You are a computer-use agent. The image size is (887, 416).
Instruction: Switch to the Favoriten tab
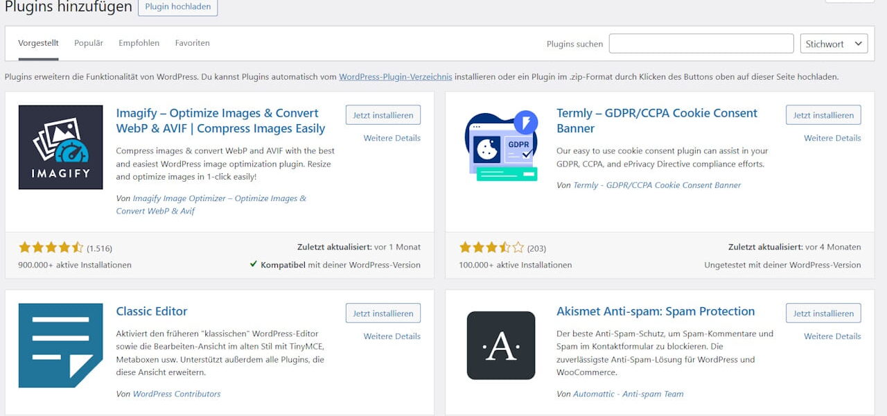pos(192,43)
